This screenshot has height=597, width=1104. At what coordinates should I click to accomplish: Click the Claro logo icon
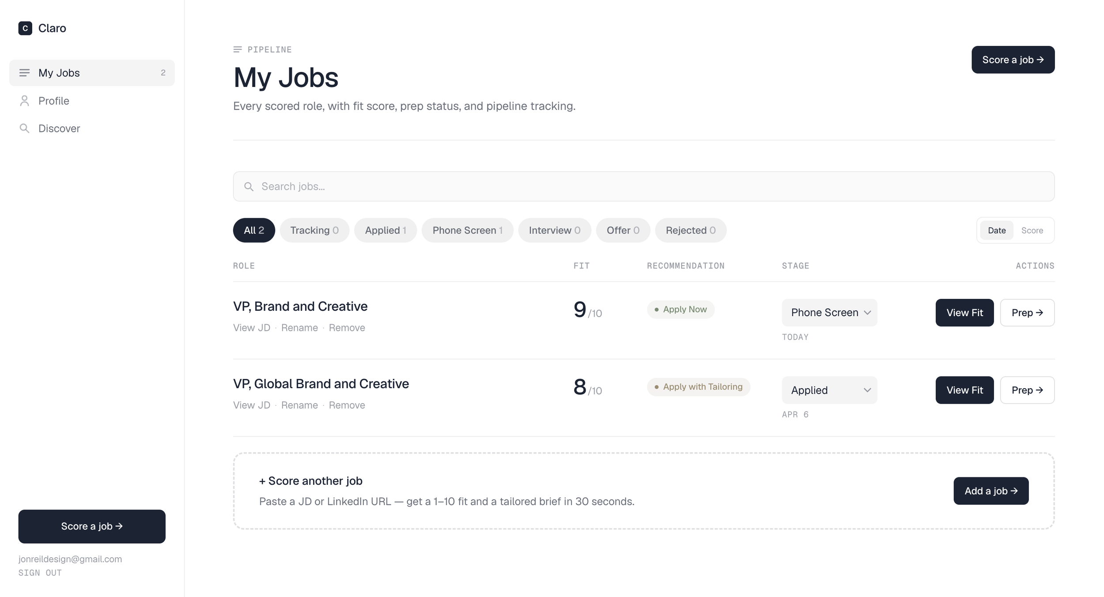tap(25, 28)
